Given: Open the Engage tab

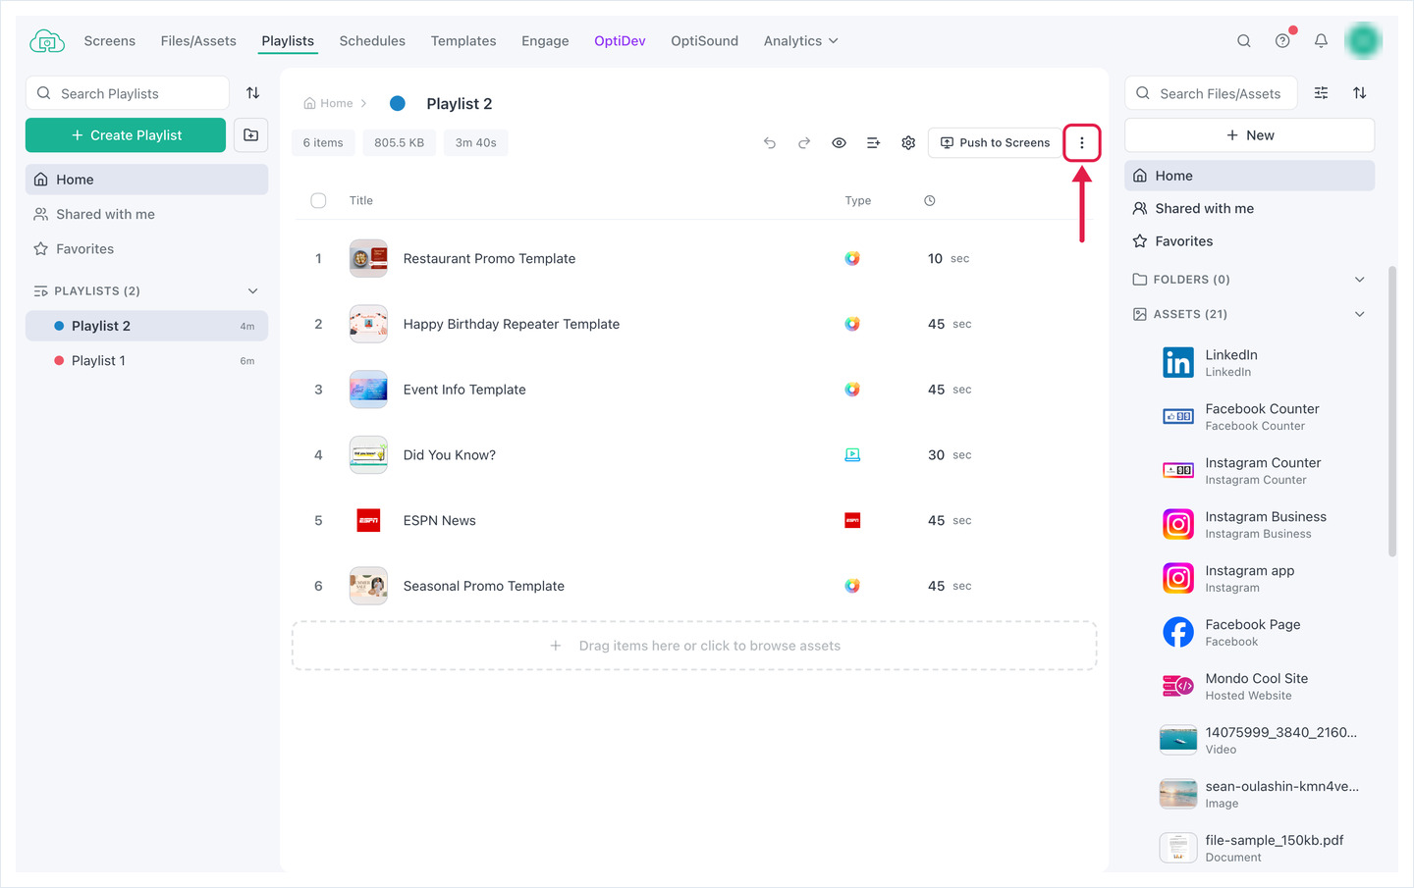Looking at the screenshot, I should (x=545, y=41).
